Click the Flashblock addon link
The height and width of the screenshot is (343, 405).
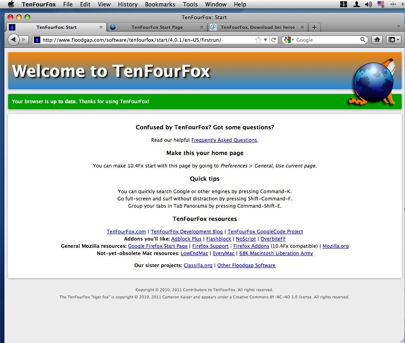click(x=219, y=239)
